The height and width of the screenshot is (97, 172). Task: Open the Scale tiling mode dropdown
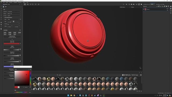[13, 19]
